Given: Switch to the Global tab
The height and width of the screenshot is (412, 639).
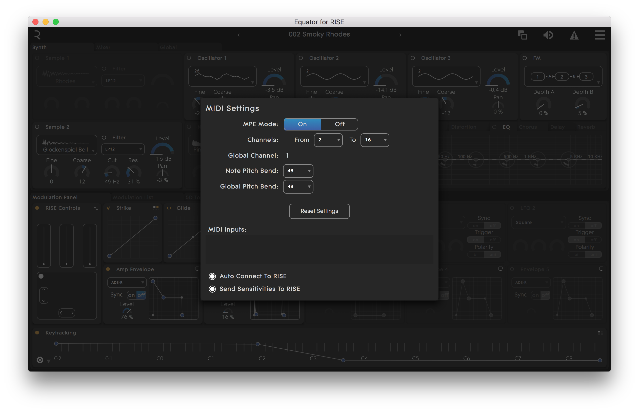Looking at the screenshot, I should point(168,47).
